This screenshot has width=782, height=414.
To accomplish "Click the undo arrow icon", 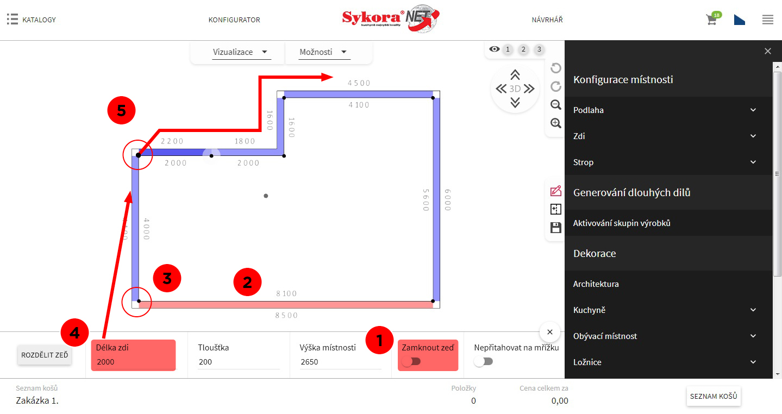I will [x=555, y=68].
